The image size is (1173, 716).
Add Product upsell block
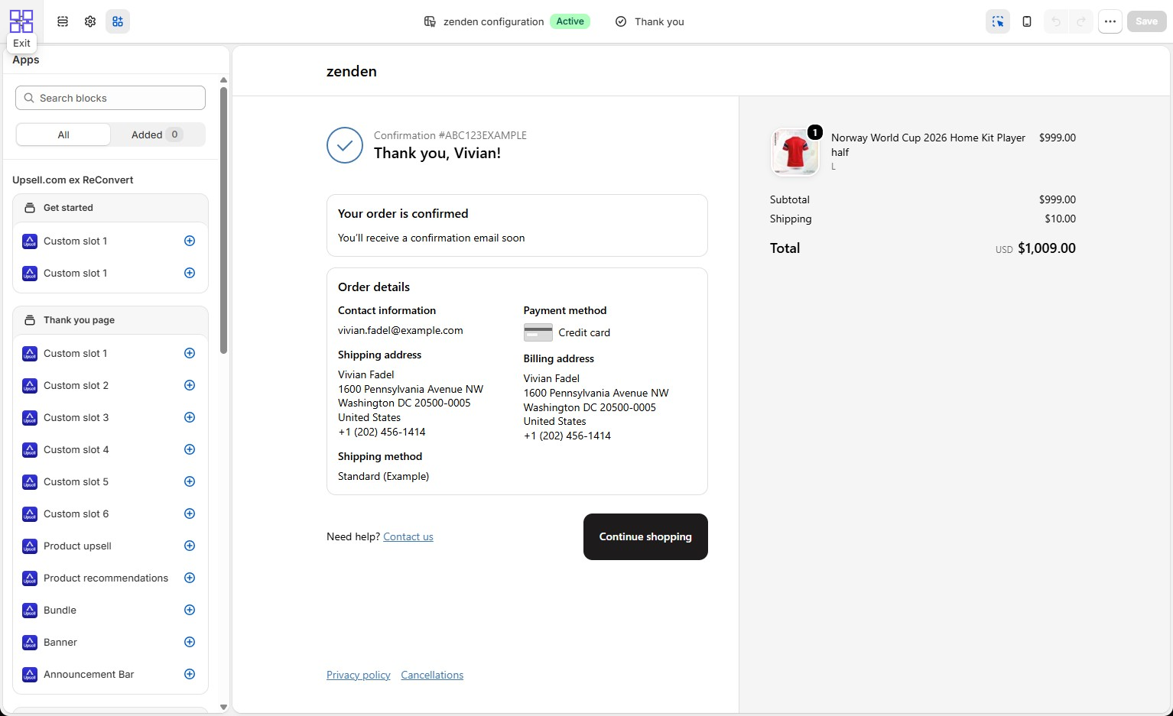tap(190, 546)
